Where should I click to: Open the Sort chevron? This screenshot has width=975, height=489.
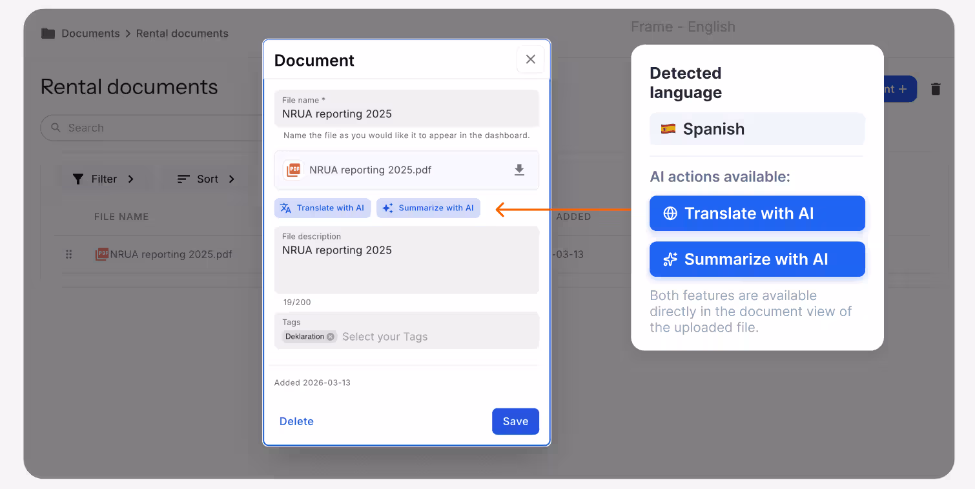[231, 179]
